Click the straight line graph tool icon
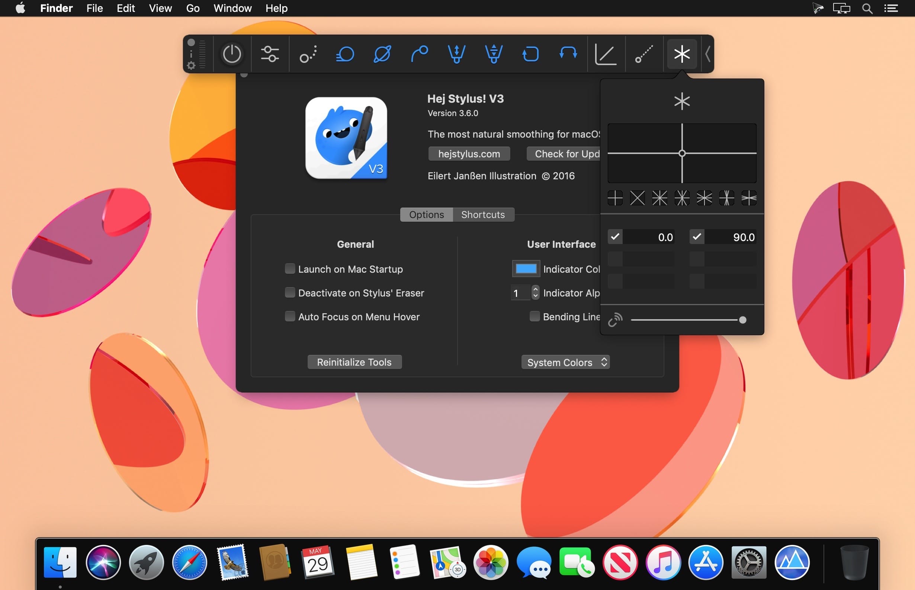Image resolution: width=915 pixels, height=590 pixels. tap(606, 54)
